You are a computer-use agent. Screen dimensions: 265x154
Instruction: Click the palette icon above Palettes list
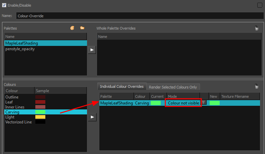(x=72, y=28)
